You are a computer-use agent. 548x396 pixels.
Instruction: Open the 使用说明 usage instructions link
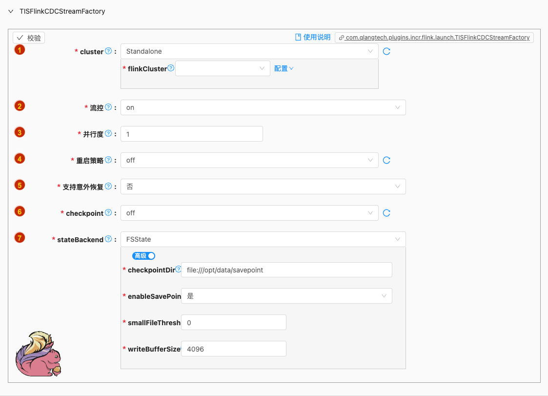click(313, 37)
